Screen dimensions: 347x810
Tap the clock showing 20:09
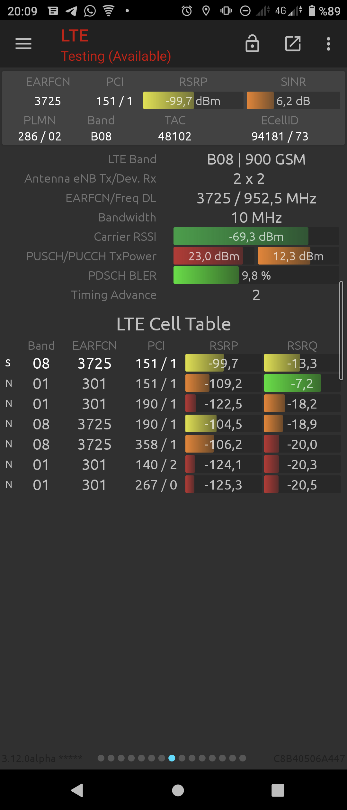click(22, 11)
